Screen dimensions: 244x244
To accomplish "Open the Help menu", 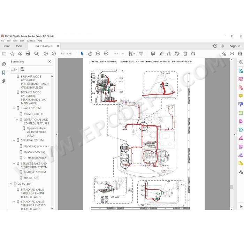I will pos(40,41).
